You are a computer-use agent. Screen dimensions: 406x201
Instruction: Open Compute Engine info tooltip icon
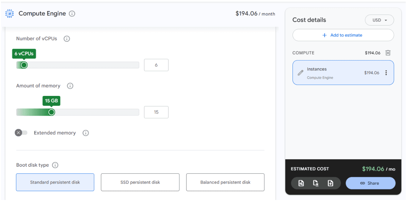pyautogui.click(x=72, y=14)
